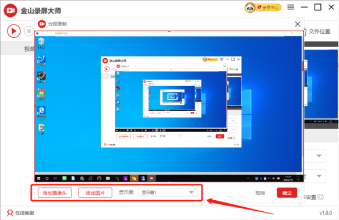Viewport: 339px width, 220px height.
Task: Click the File Explorer folder in previewed taskbar
Action: click(108, 178)
